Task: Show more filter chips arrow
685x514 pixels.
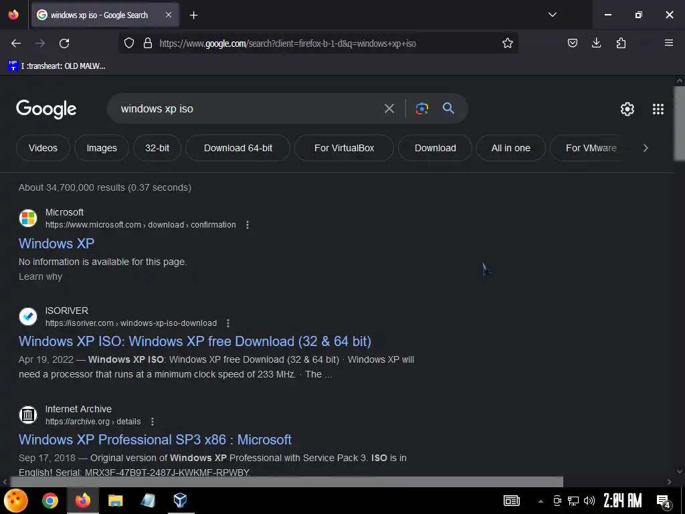Action: (x=646, y=148)
